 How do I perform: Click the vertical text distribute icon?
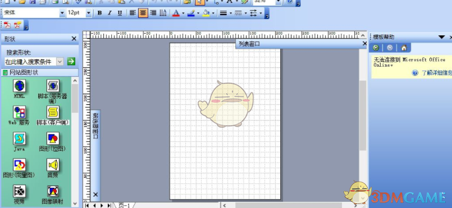(x=163, y=13)
